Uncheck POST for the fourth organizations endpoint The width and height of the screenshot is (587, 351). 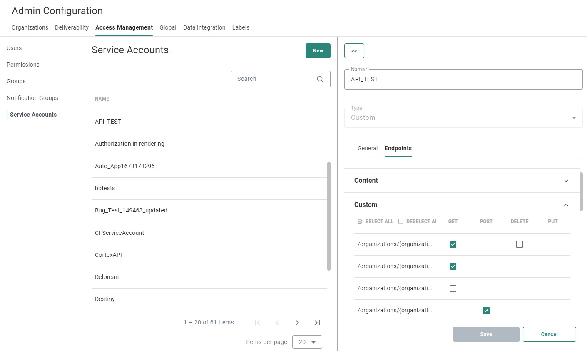(486, 311)
